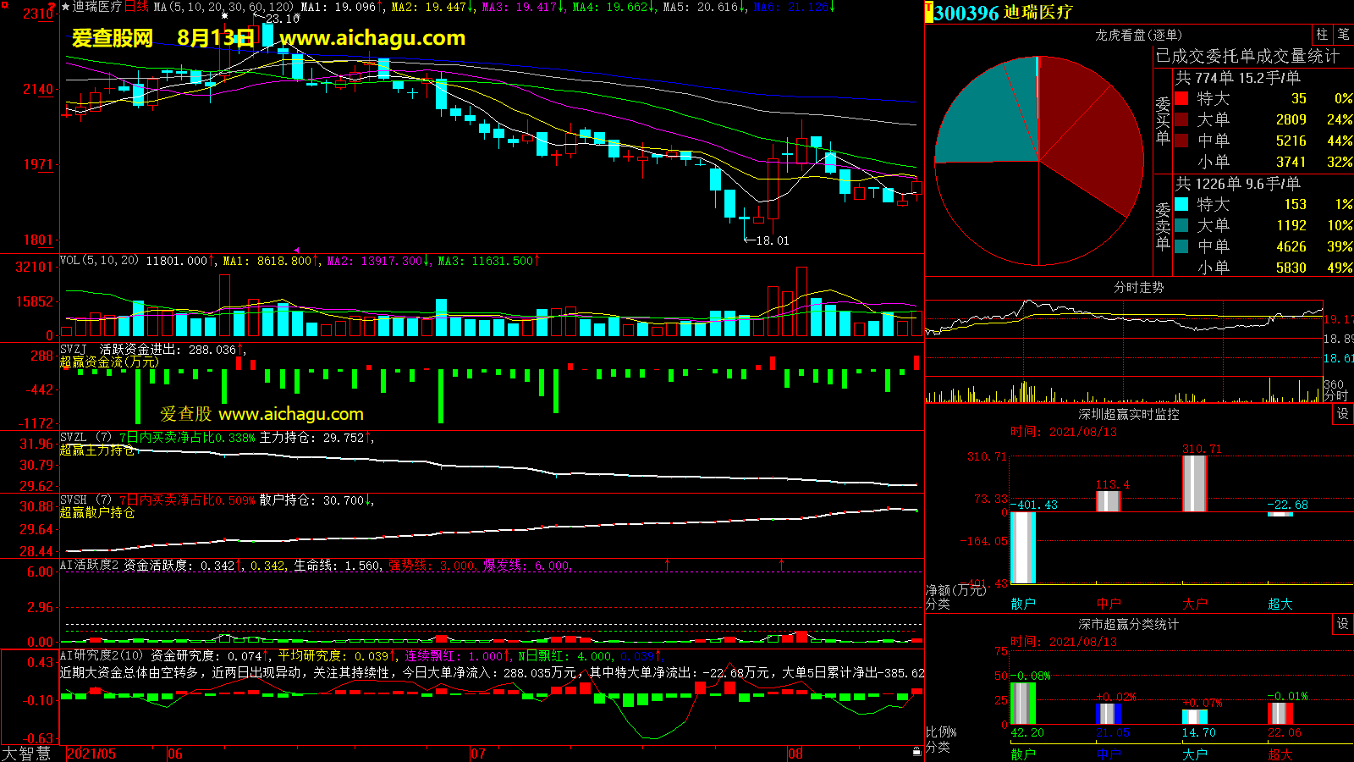This screenshot has height=762, width=1354.
Task: Click the 大智慧 logo at bottom-left
Action: point(27,754)
